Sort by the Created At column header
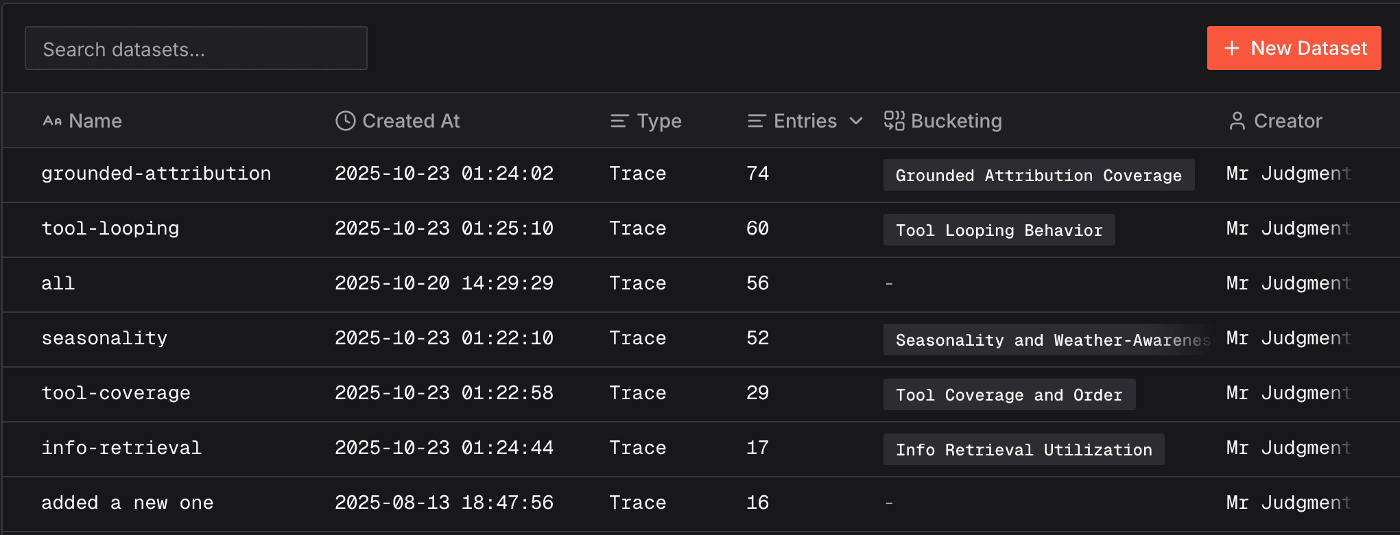The width and height of the screenshot is (1400, 535). [411, 121]
